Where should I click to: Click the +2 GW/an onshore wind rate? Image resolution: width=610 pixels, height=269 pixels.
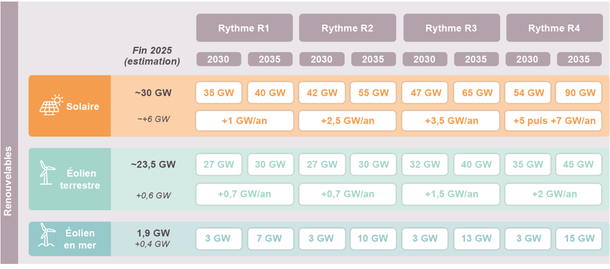[x=553, y=194]
